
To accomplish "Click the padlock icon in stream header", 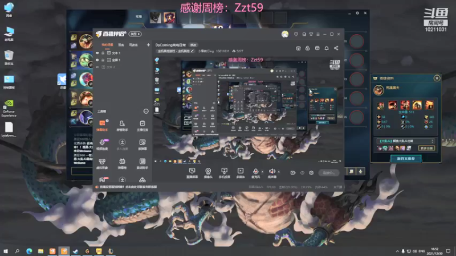I will (307, 48).
